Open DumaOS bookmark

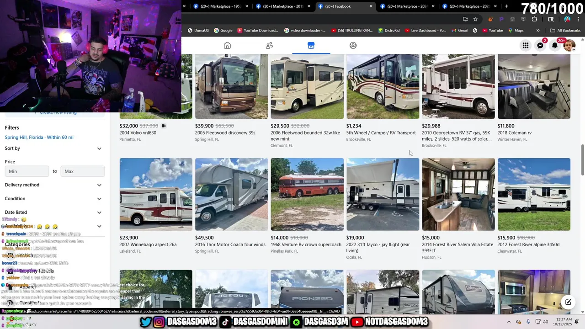click(198, 31)
